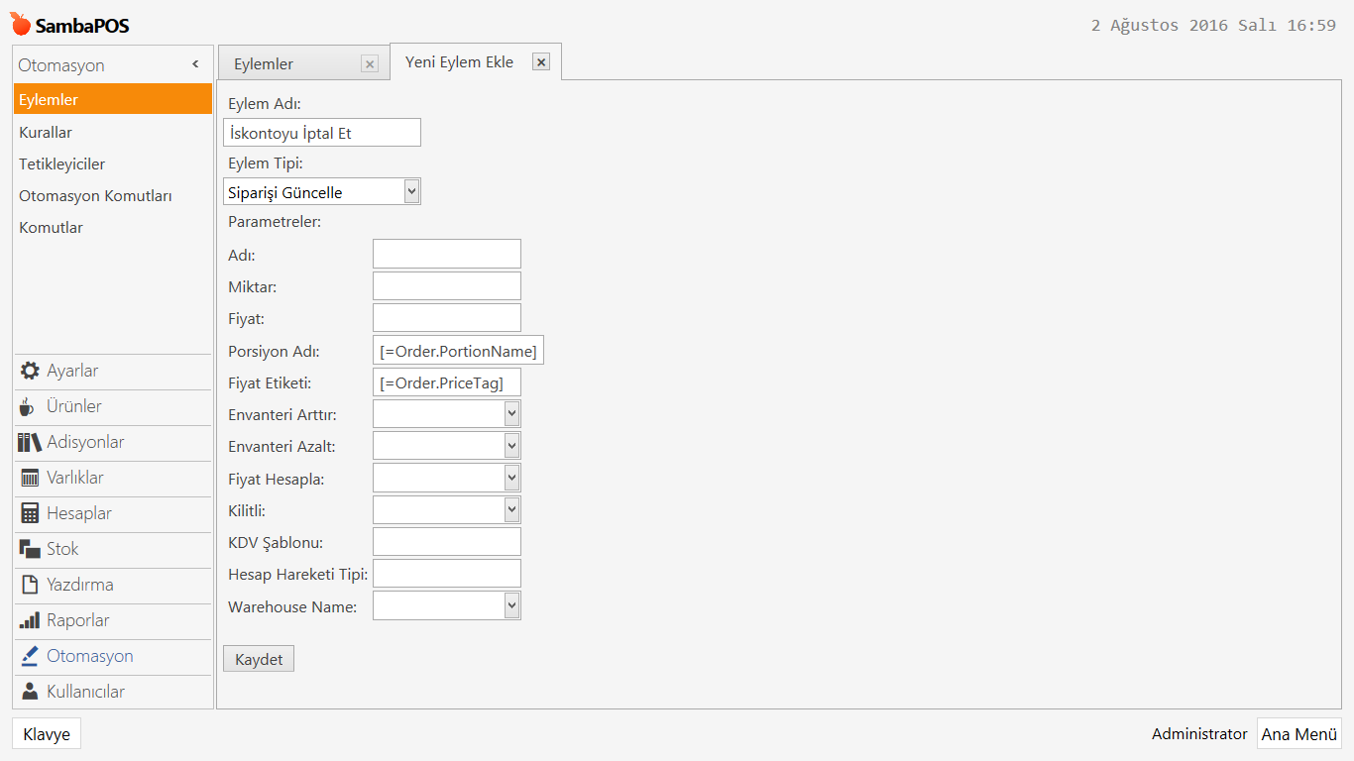Click the Eylem Adı input field
1354x761 pixels.
(322, 132)
